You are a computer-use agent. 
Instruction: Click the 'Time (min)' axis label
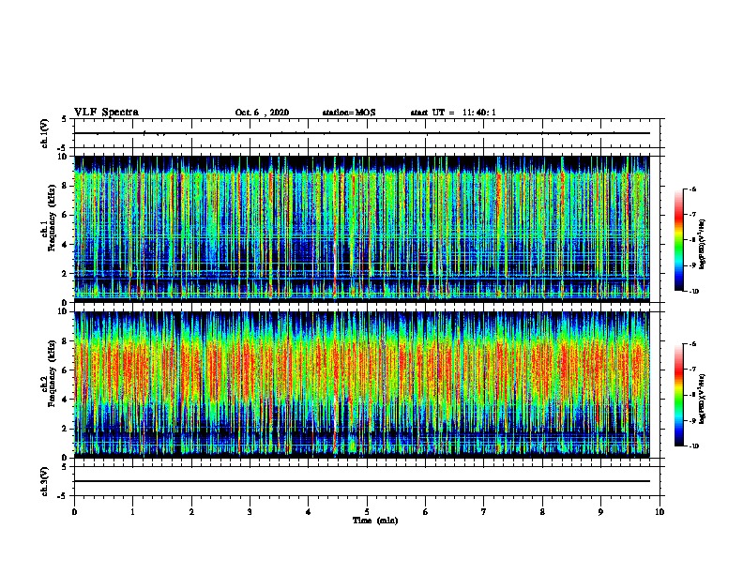(375, 521)
